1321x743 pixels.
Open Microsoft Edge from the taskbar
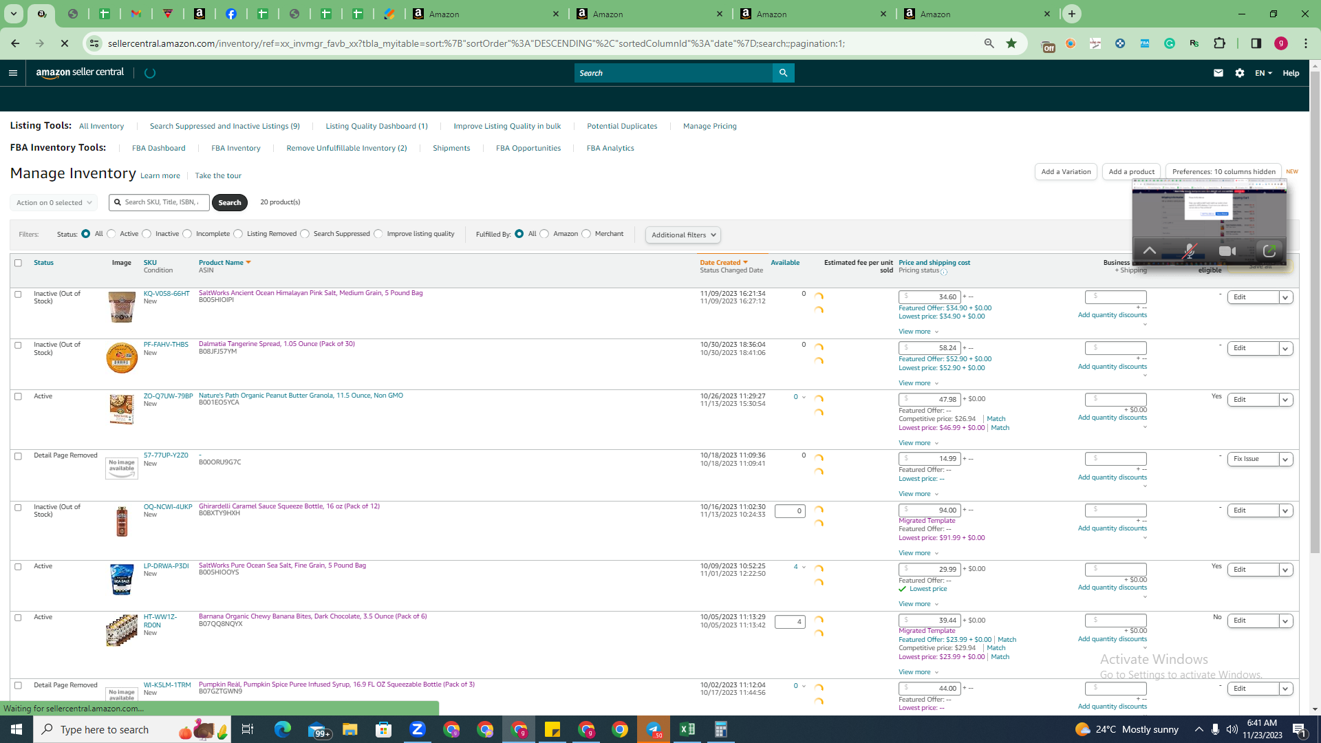point(283,729)
